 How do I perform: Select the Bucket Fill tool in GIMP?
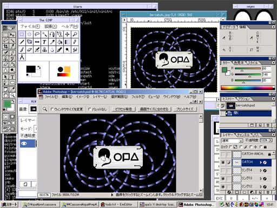click(x=60, y=42)
